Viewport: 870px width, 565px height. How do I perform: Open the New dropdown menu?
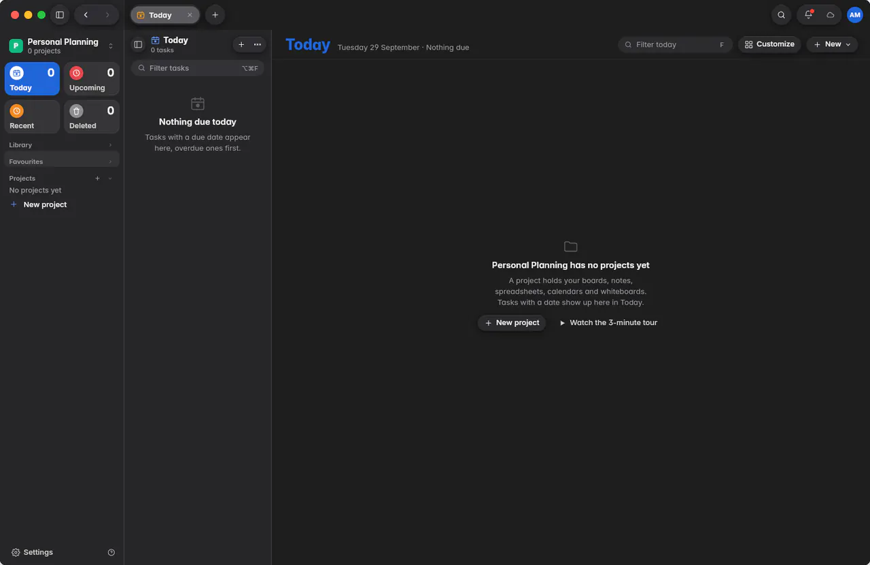click(x=832, y=44)
